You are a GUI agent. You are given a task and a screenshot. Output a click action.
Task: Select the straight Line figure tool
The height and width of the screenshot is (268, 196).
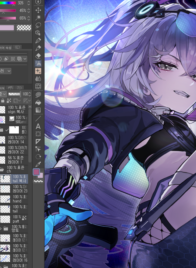coord(38,118)
